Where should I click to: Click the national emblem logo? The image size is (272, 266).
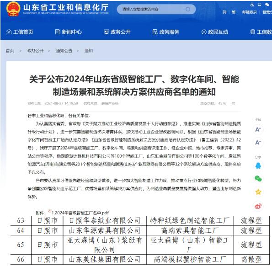[13, 9]
